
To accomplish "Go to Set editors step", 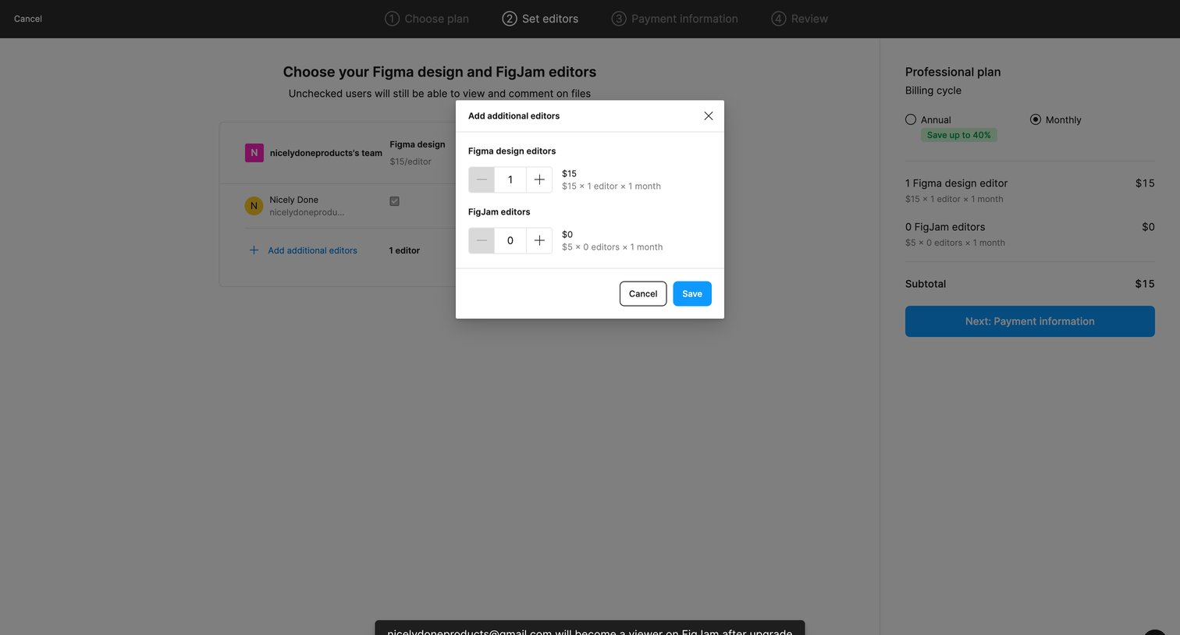I will tap(540, 19).
